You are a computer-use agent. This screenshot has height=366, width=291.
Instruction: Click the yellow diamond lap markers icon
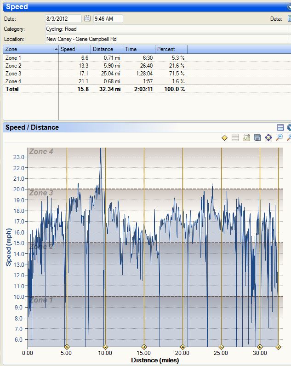pos(224,137)
